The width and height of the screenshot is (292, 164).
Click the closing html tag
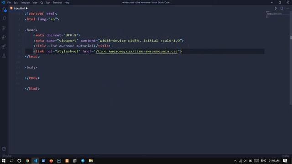[x=32, y=89]
